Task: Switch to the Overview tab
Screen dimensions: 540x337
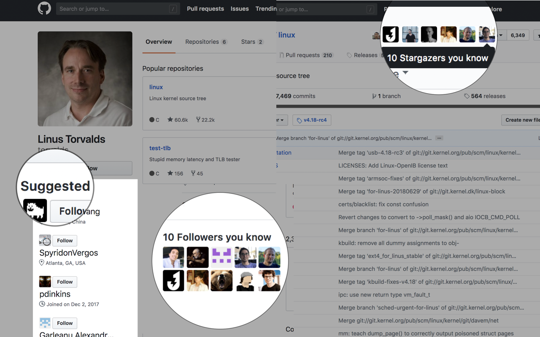Action: [x=159, y=42]
